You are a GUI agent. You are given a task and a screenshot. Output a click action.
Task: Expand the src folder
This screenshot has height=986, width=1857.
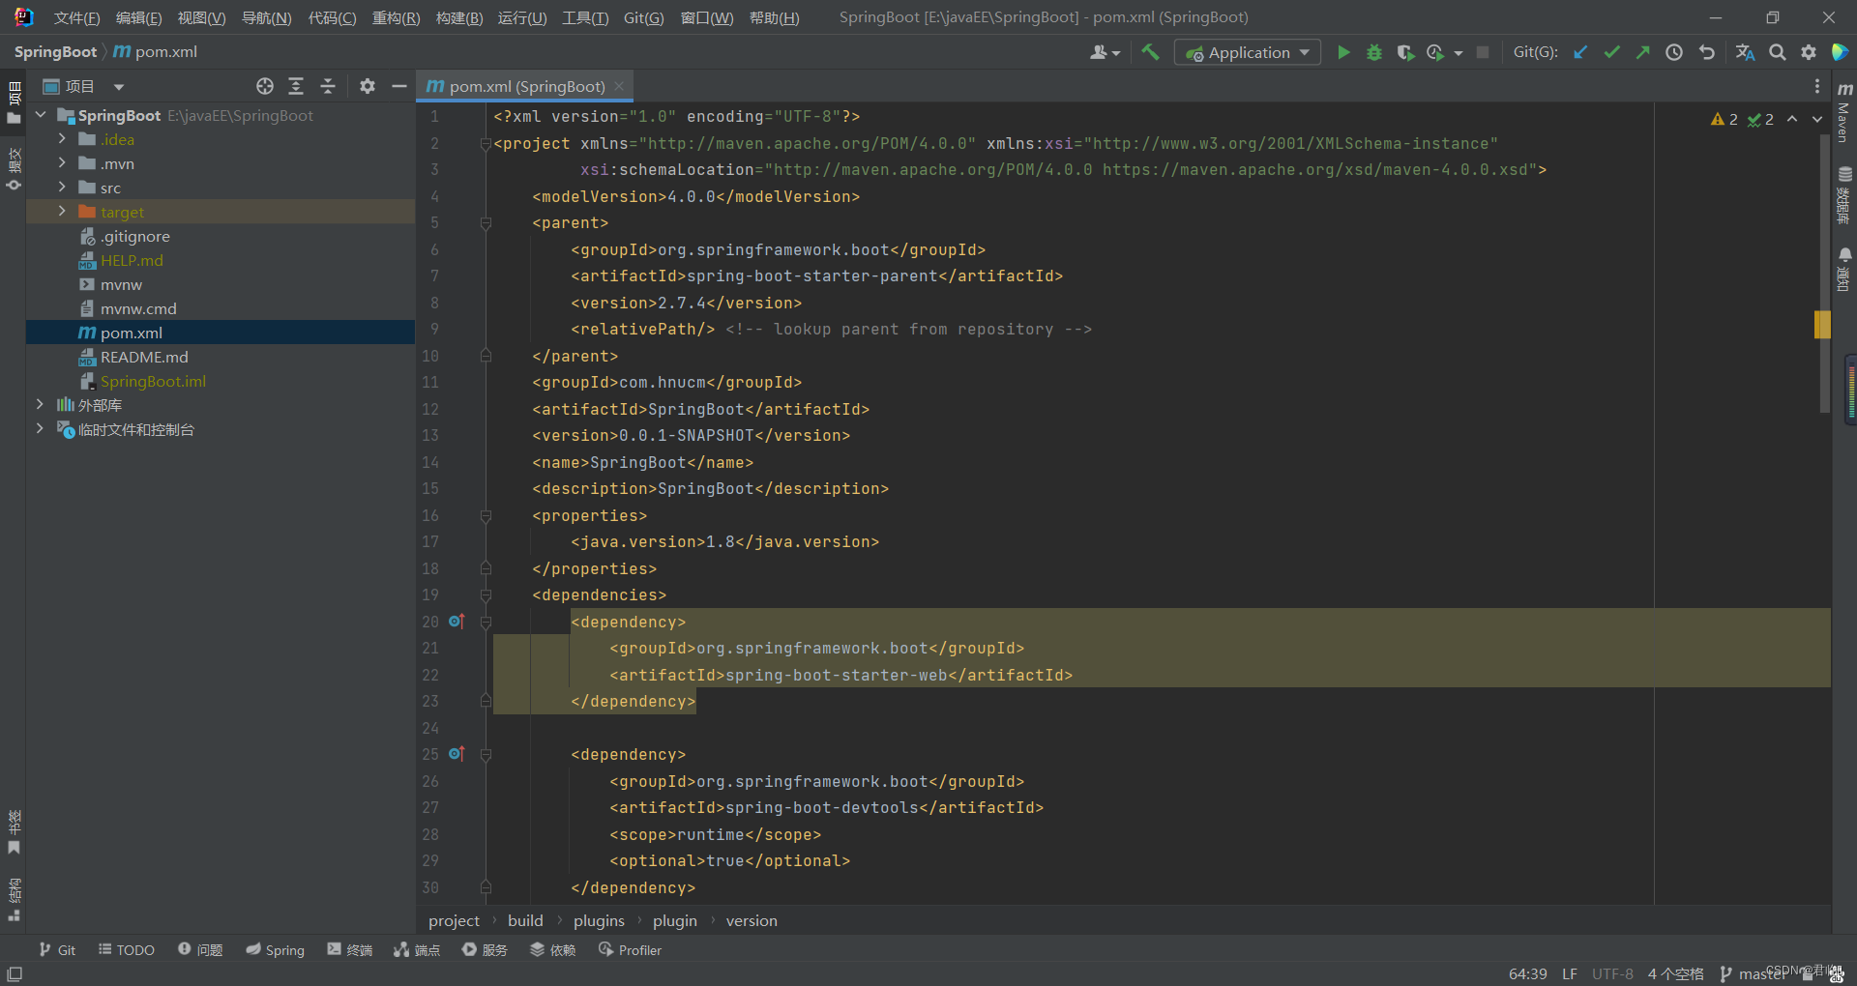click(62, 188)
